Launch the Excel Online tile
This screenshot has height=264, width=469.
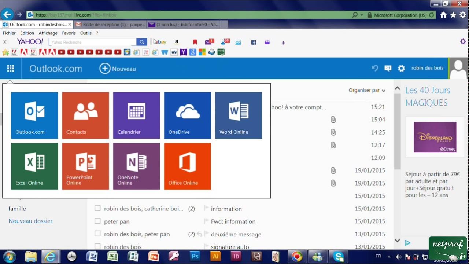[34, 166]
